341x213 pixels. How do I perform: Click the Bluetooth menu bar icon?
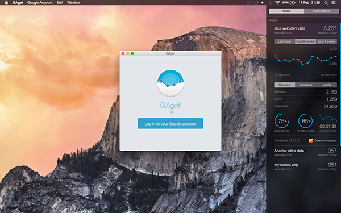point(271,3)
